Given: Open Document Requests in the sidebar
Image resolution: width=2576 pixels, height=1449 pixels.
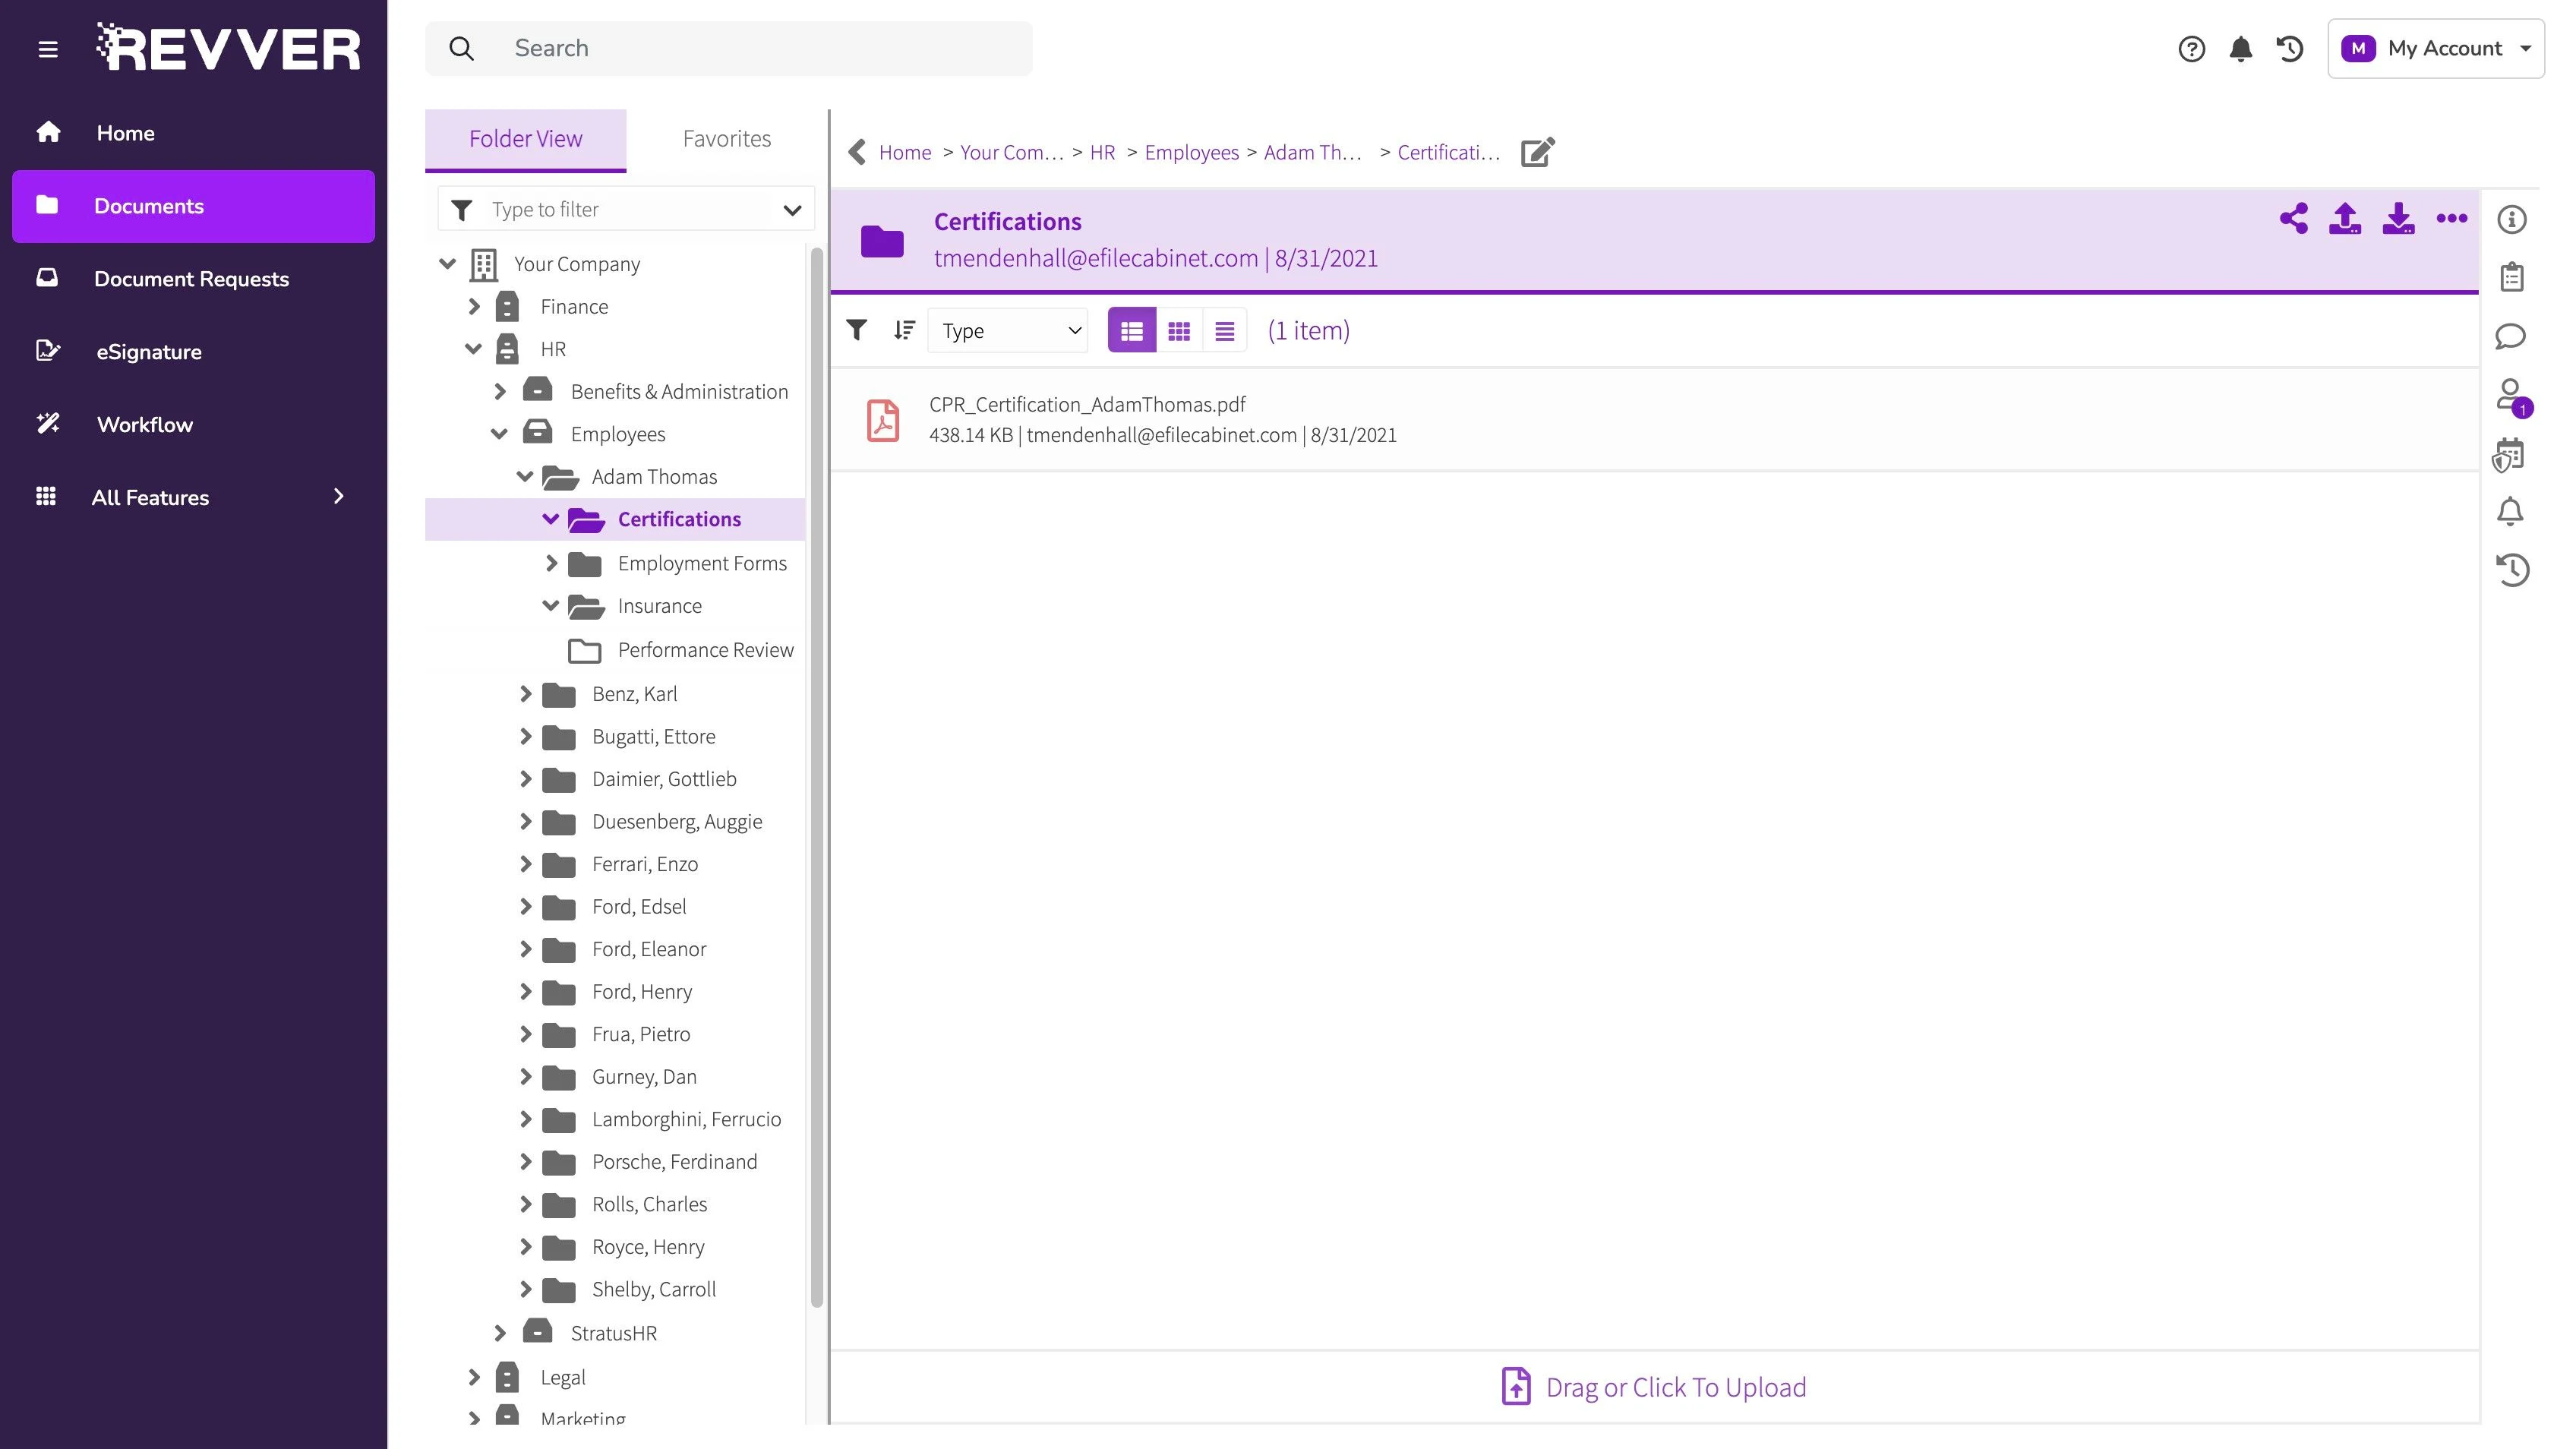Looking at the screenshot, I should pyautogui.click(x=191, y=279).
